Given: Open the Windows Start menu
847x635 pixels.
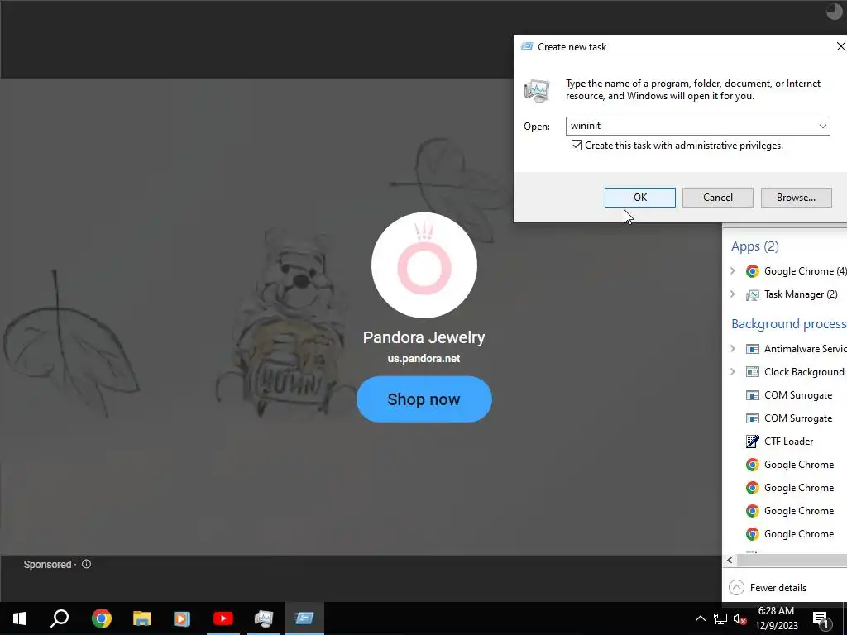Looking at the screenshot, I should click(x=20, y=618).
